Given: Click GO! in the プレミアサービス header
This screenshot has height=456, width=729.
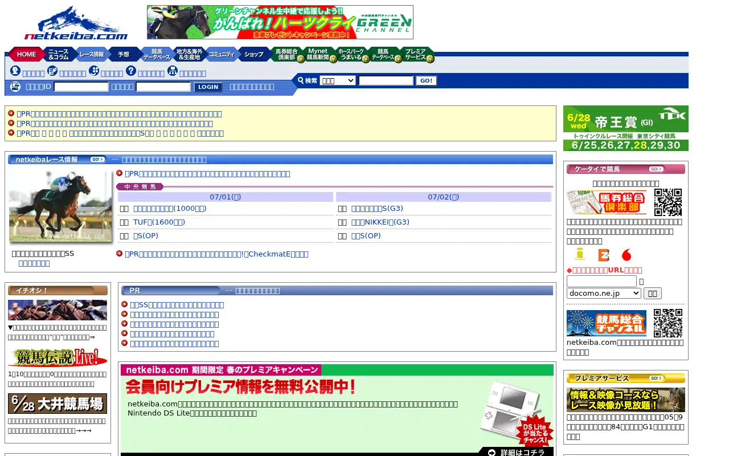Looking at the screenshot, I should [x=656, y=378].
